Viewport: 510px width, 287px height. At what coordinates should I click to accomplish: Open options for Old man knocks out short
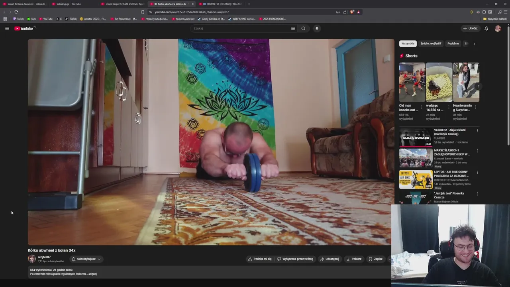(422, 107)
